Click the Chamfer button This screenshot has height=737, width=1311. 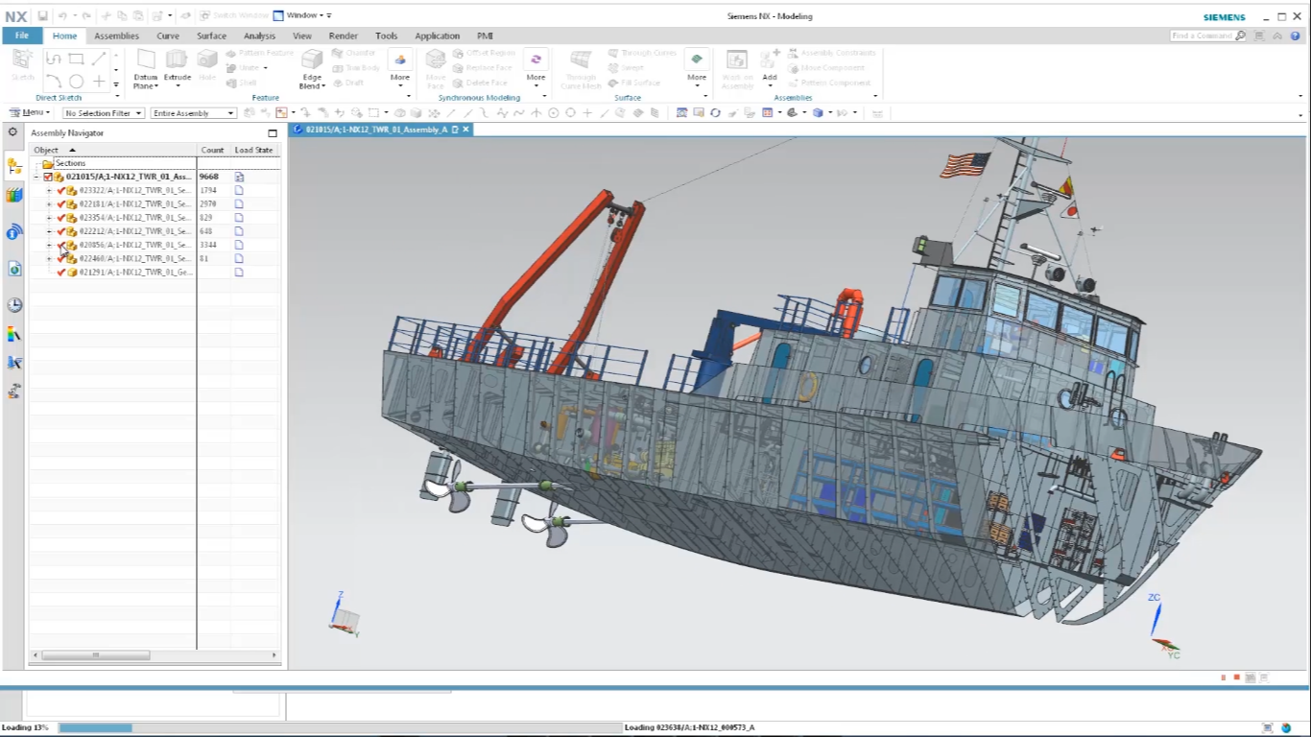pos(354,53)
